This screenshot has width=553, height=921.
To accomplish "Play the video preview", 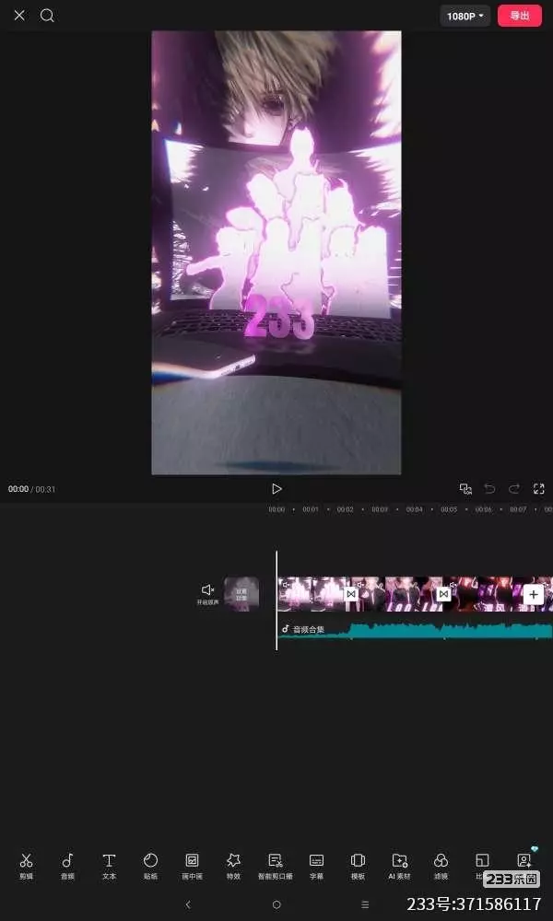I will (x=276, y=489).
